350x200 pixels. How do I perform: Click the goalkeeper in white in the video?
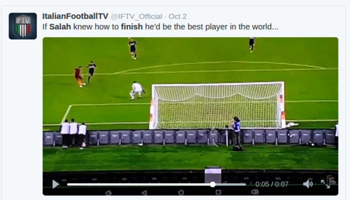tap(137, 90)
